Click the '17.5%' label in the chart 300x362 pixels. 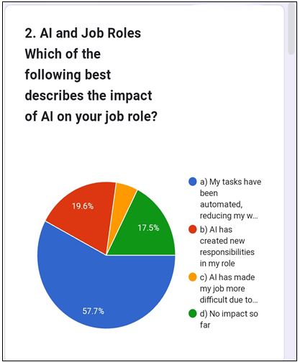pos(148,228)
